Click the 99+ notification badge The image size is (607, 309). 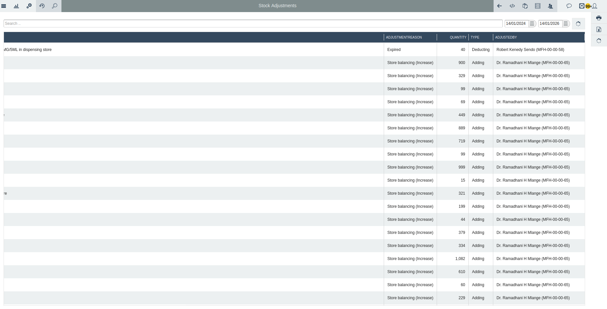(x=588, y=6)
